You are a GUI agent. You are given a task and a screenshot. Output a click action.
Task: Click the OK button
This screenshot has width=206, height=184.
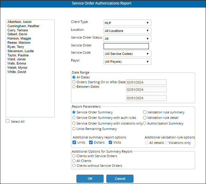(x=90, y=179)
